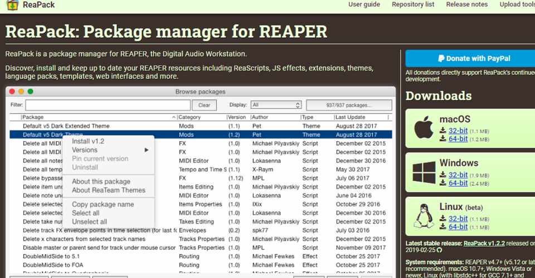Download Linux 64-bit build

pos(458,227)
